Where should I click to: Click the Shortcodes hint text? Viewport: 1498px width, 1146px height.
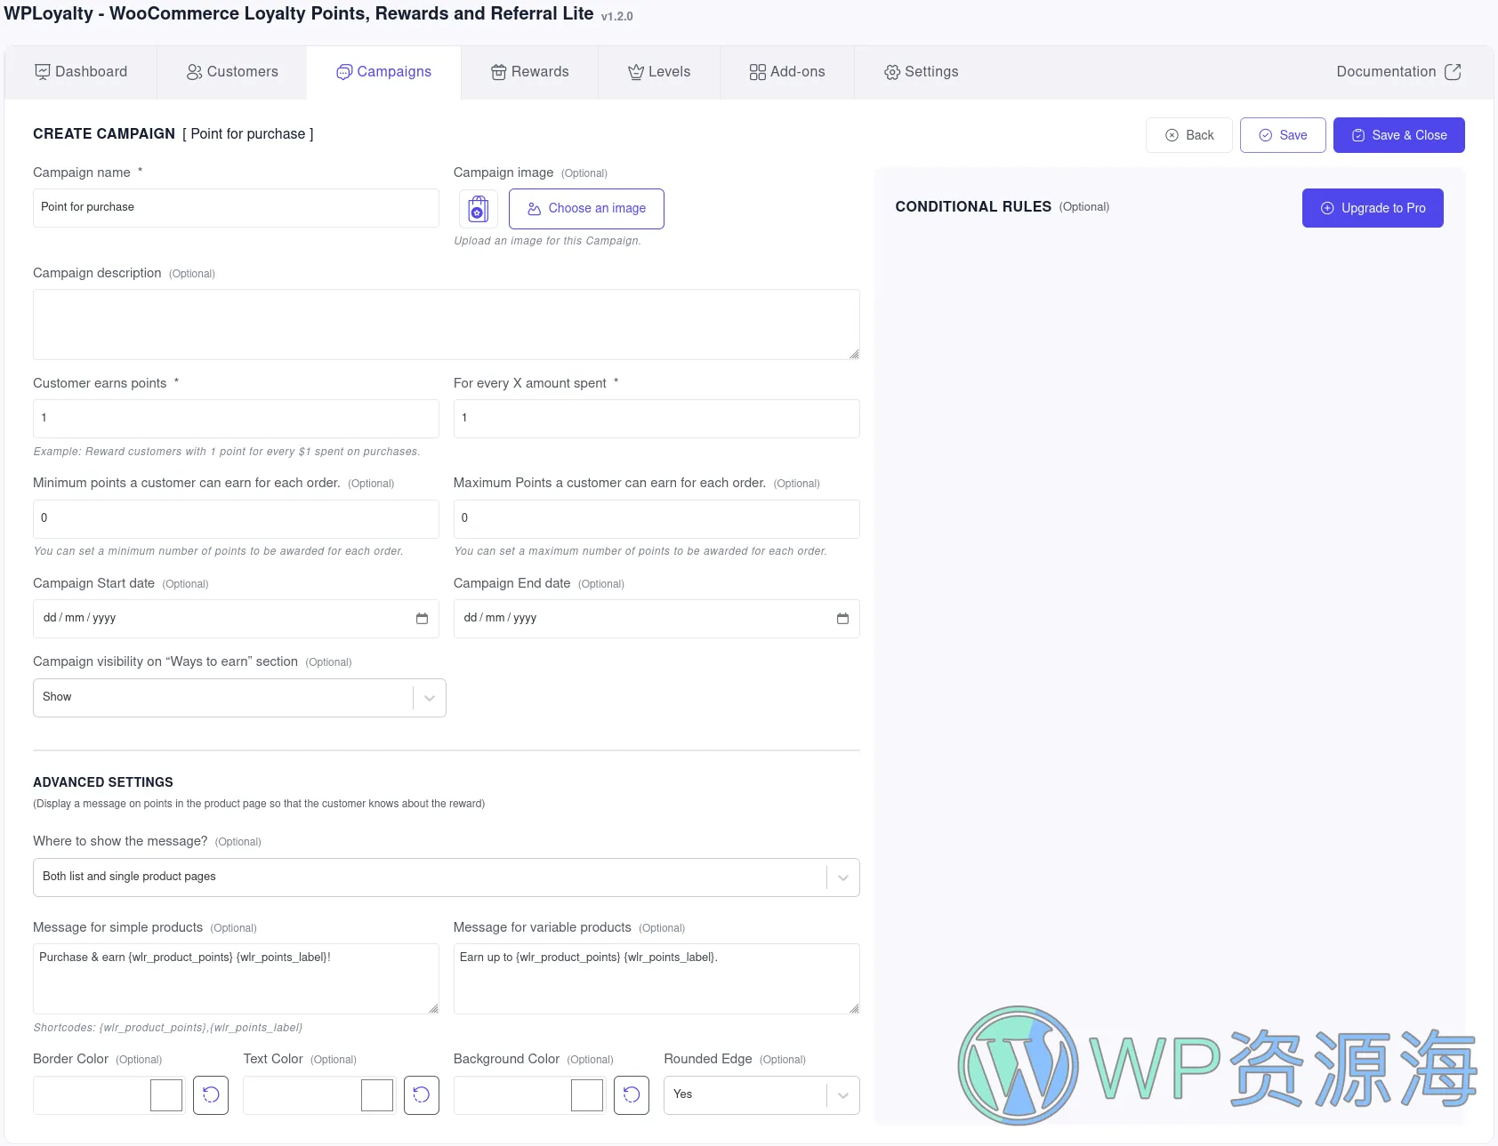point(168,1028)
